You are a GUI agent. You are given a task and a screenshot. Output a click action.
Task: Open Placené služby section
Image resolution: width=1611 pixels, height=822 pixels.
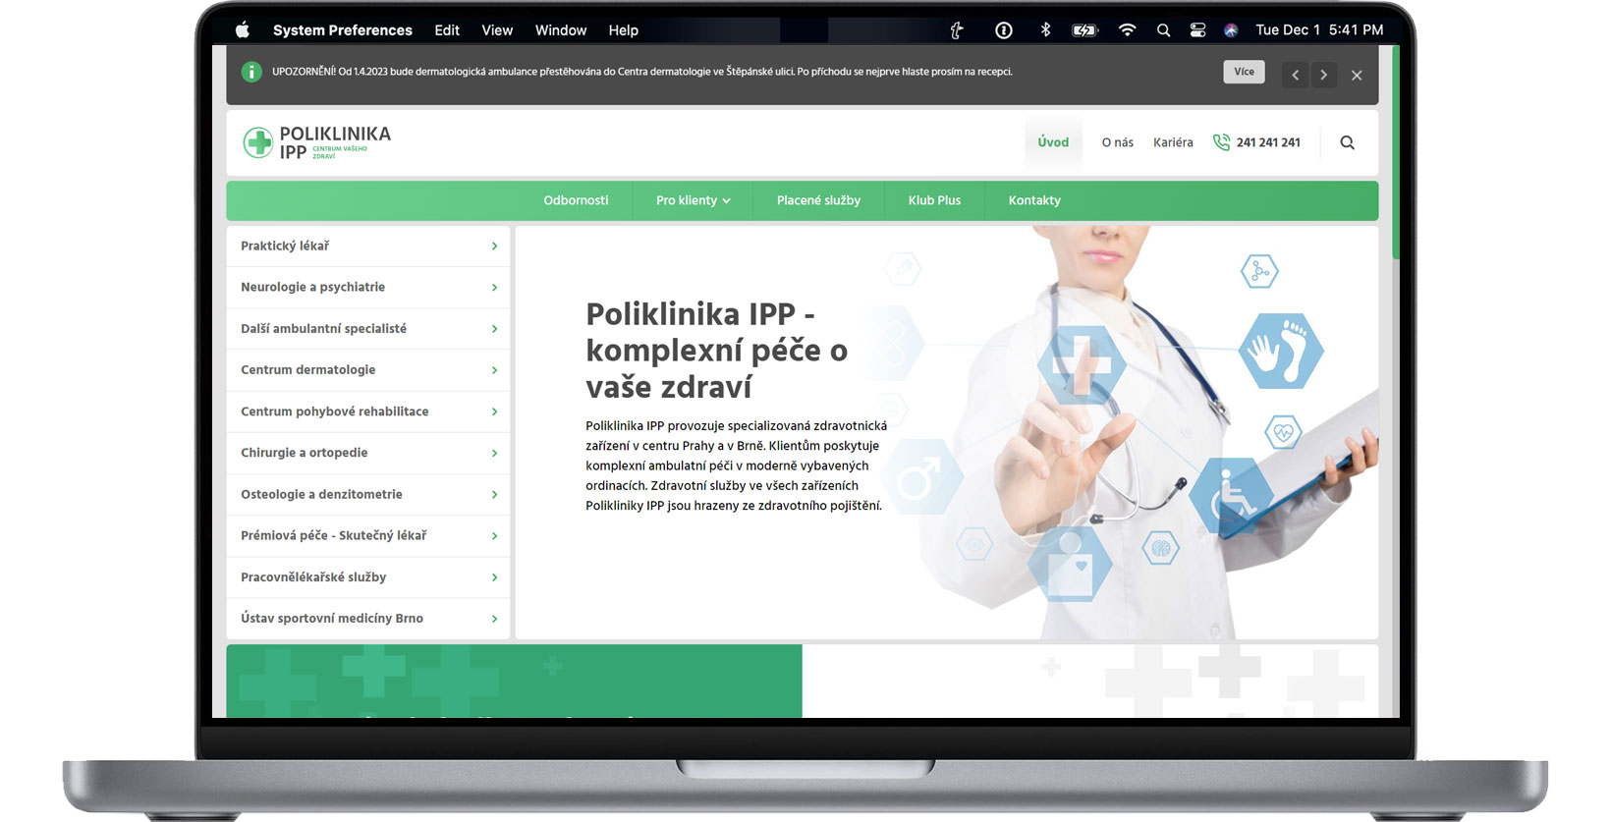(818, 200)
